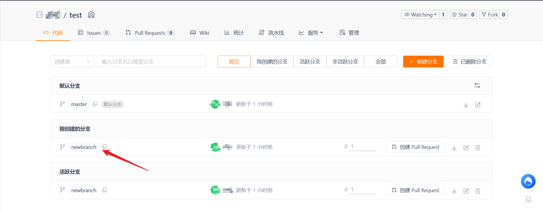
Task: Open the blue floating assistant icon
Action: pyautogui.click(x=528, y=181)
